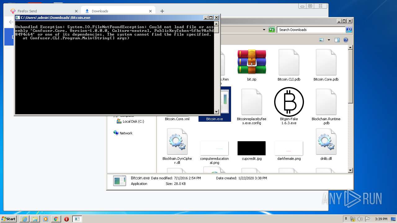This screenshot has width=397, height=223.
Task: Open the Start menu
Action: (9, 219)
